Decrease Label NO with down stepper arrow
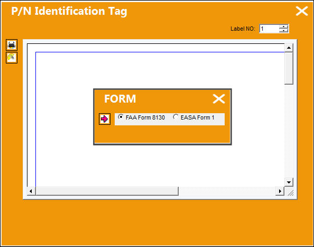This screenshot has height=247, width=314. (283, 31)
